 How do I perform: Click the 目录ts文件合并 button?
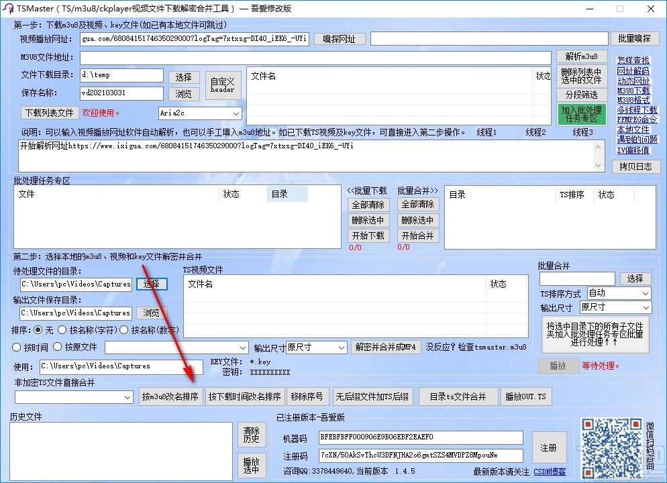(x=458, y=396)
